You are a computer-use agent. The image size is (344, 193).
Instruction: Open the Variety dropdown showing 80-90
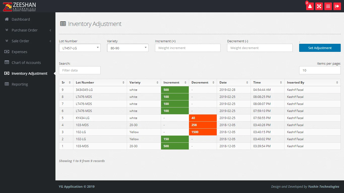click(128, 48)
